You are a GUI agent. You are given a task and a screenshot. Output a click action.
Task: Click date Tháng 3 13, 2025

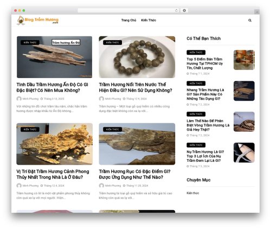tap(54, 99)
